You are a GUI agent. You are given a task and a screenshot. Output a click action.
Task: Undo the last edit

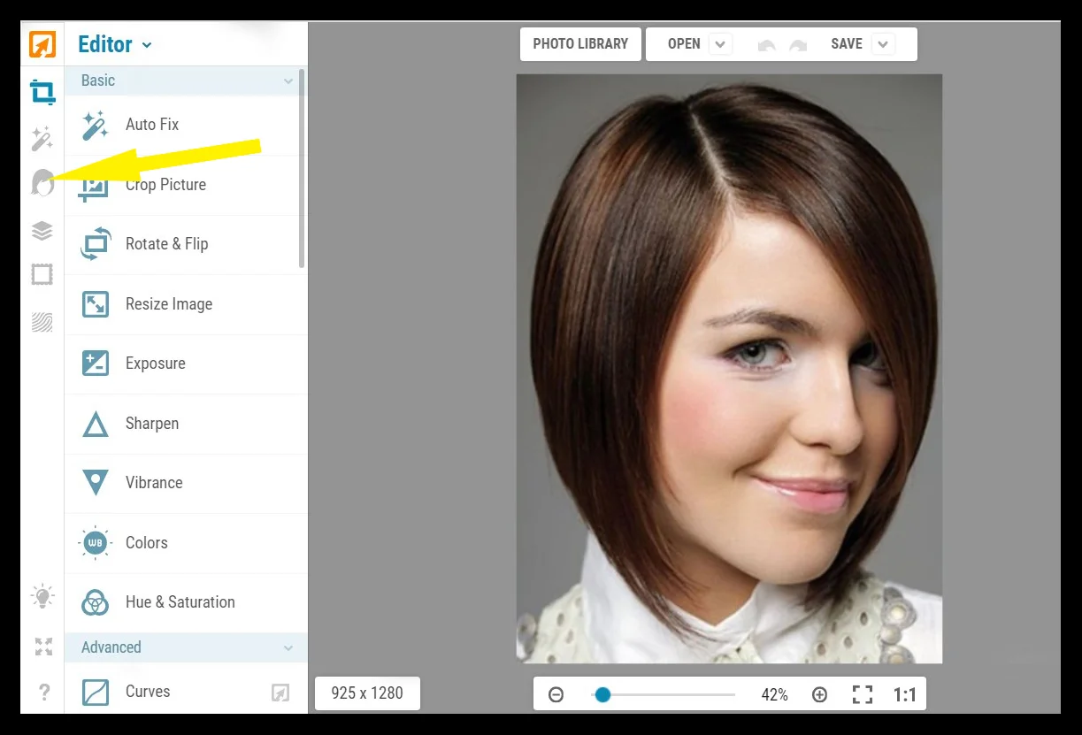coord(767,44)
